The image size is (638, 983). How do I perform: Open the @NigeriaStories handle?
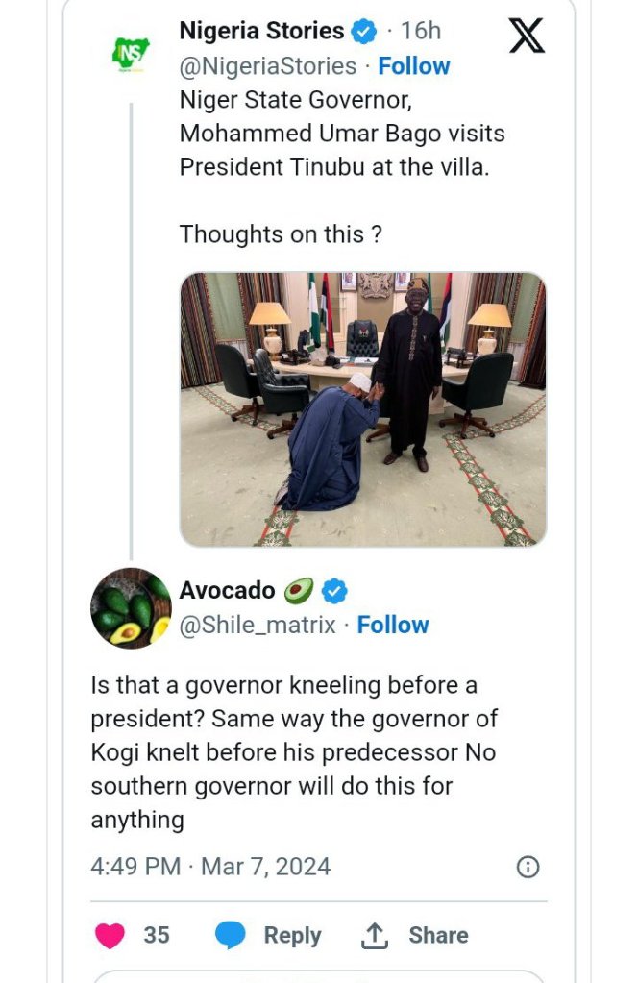point(268,66)
